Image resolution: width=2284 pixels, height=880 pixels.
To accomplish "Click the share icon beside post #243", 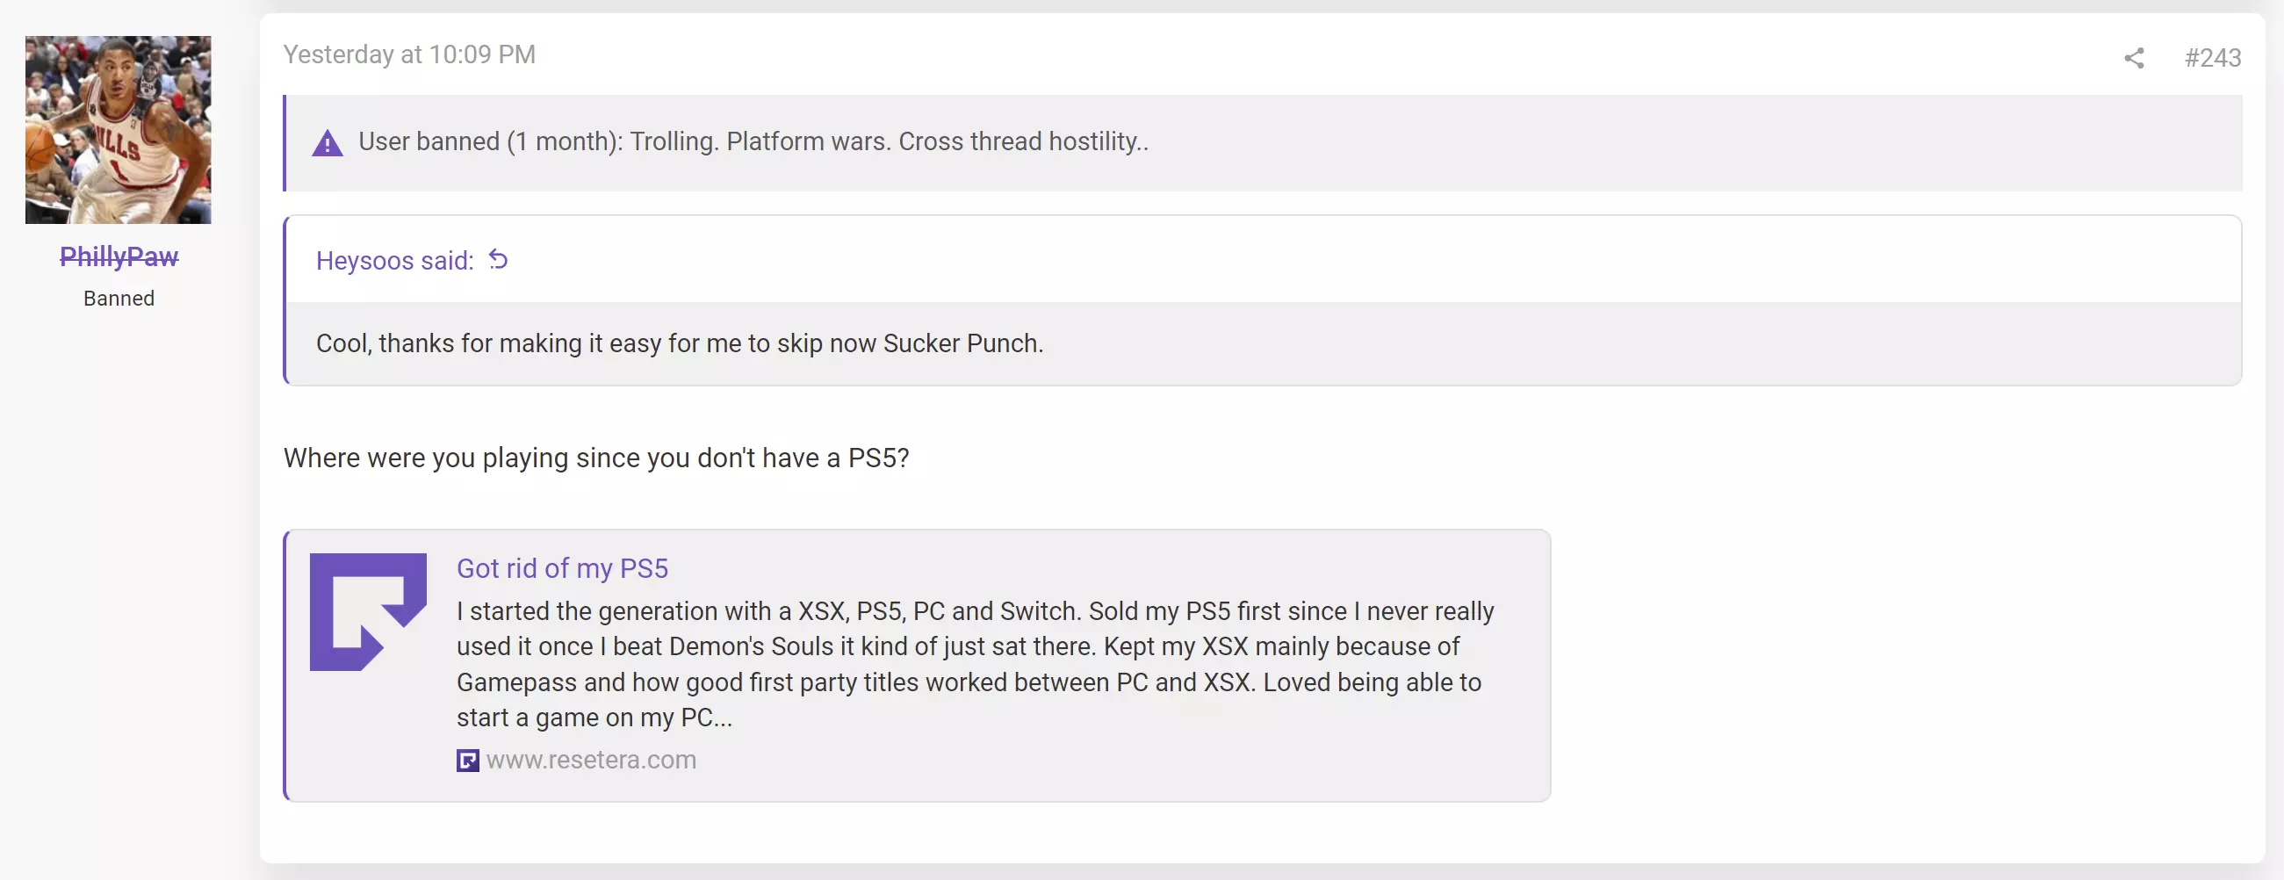I will tap(2133, 59).
